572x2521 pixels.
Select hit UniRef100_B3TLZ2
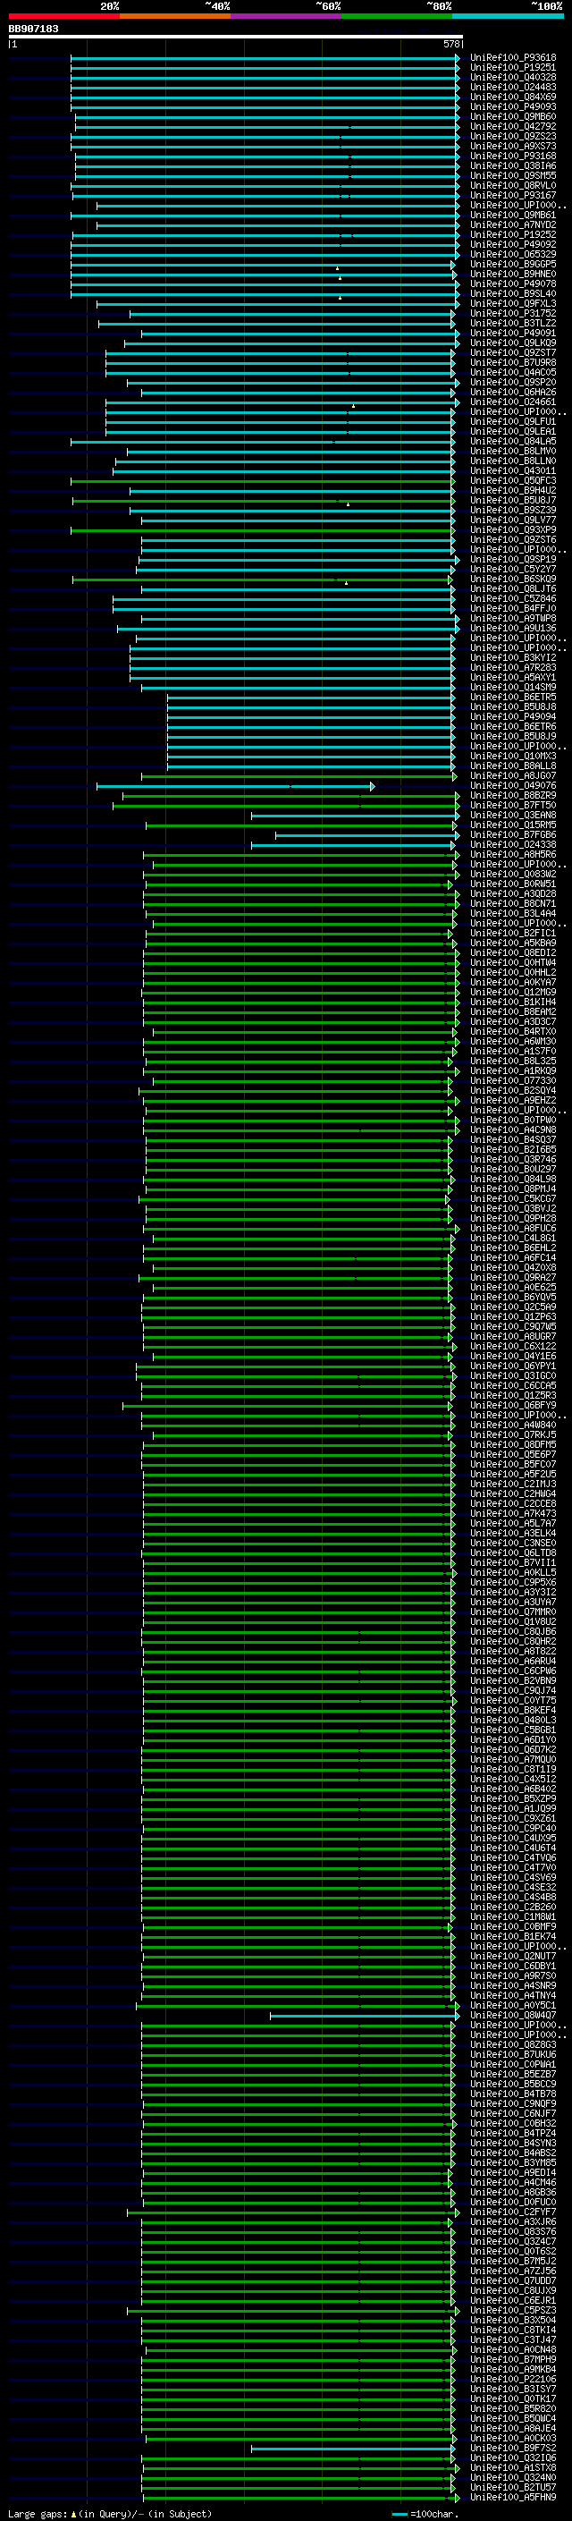pos(513,323)
